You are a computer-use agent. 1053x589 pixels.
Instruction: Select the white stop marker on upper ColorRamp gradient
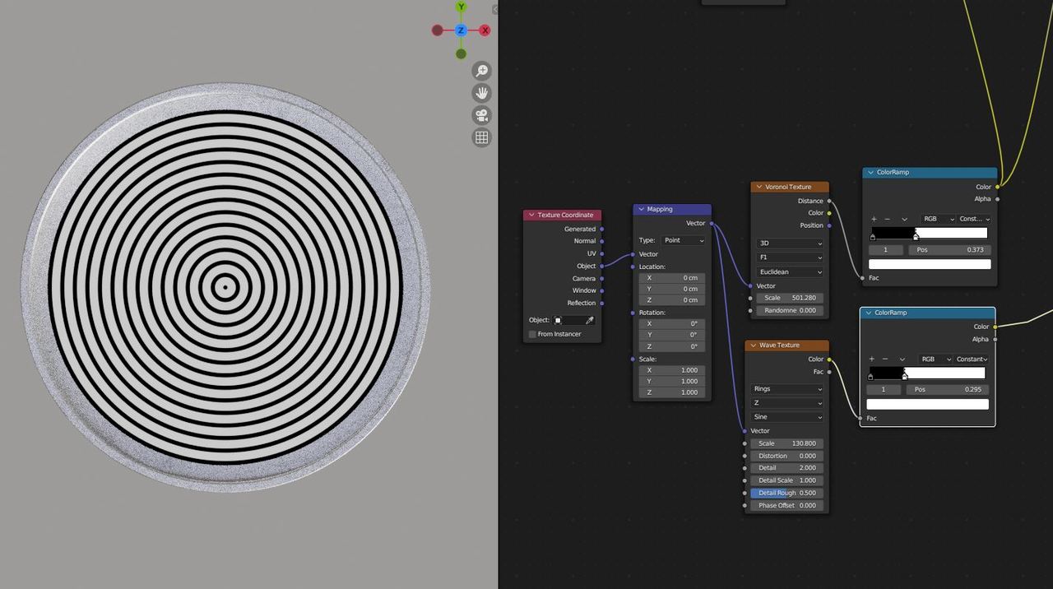[916, 237]
